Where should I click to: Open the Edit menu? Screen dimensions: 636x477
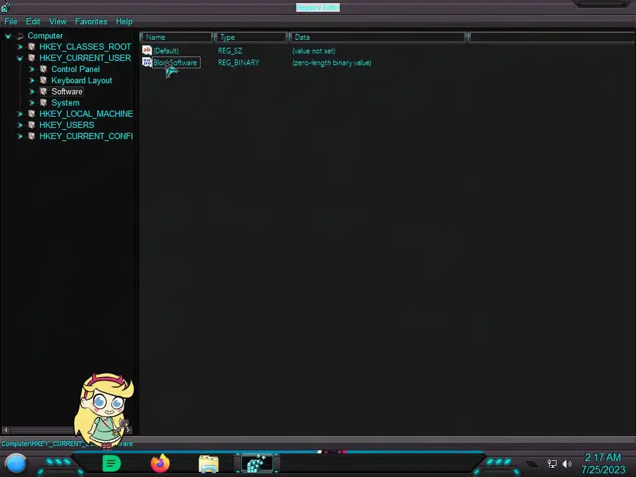(x=33, y=22)
